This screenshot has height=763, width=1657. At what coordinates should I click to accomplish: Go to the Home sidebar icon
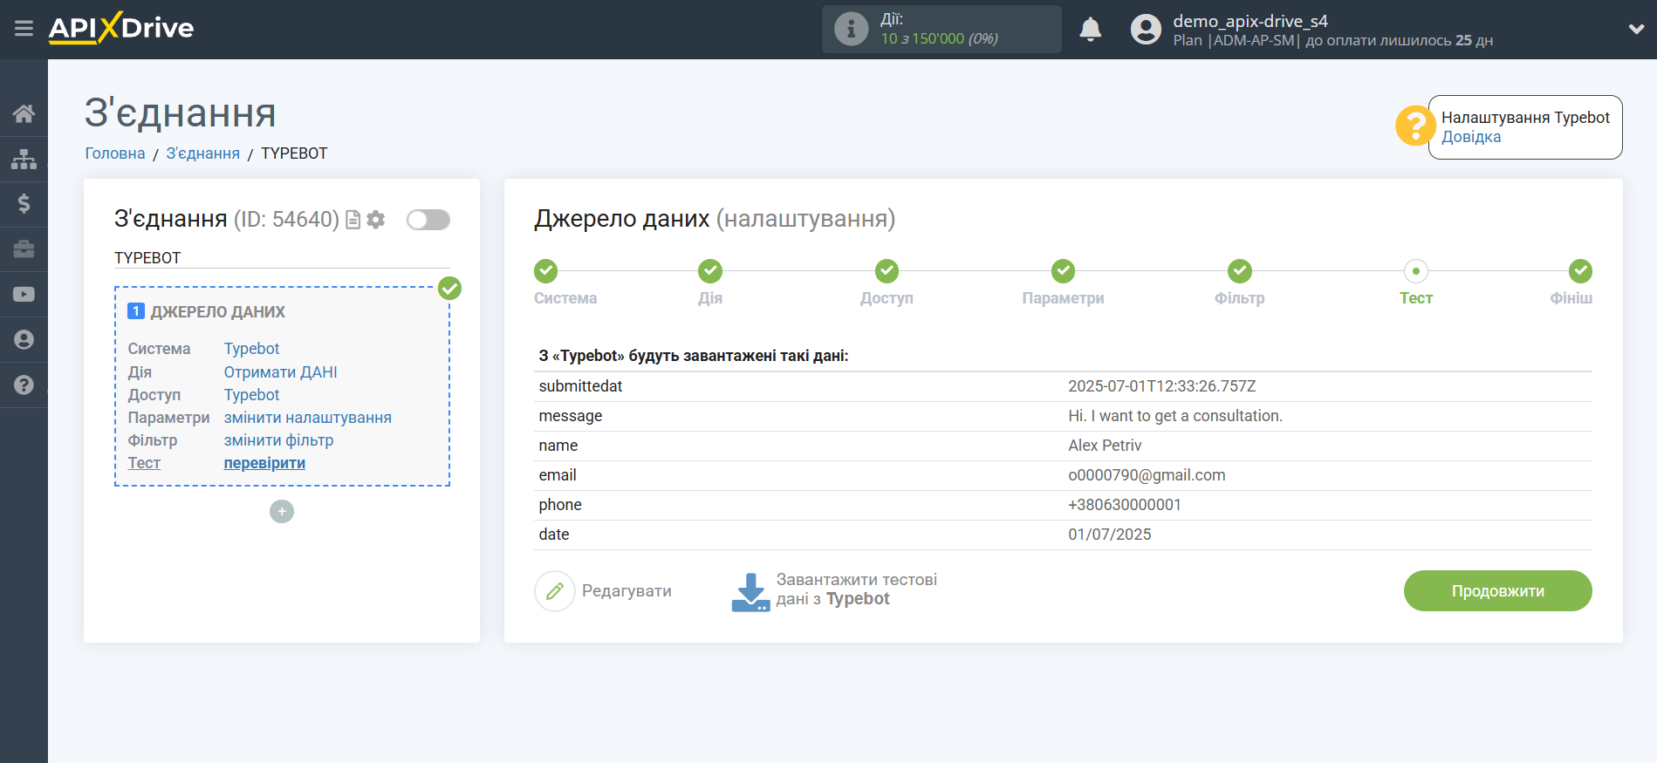[24, 113]
